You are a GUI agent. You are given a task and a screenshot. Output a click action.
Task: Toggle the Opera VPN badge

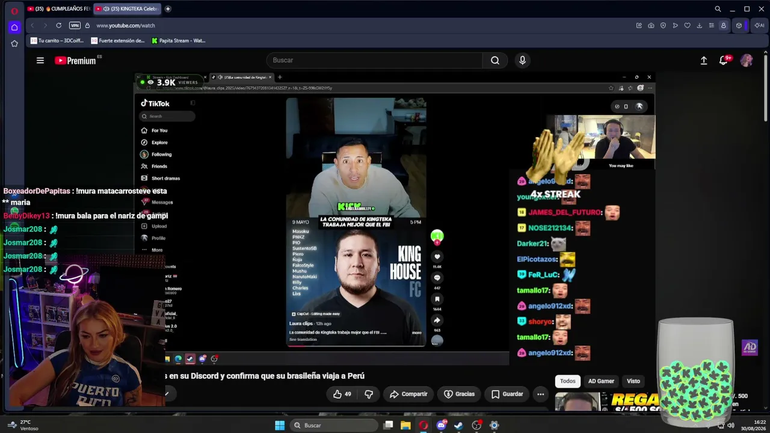pos(75,25)
